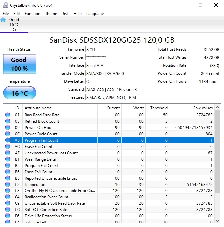The width and height of the screenshot is (224, 227).
Task: Click the masked Serial Number field
Action: [115, 57]
